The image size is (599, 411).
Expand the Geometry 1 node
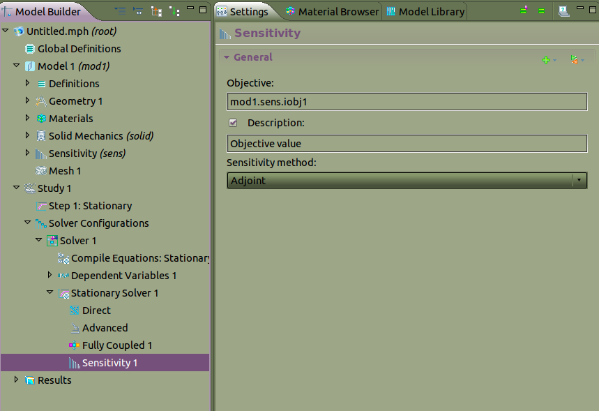pyautogui.click(x=28, y=101)
